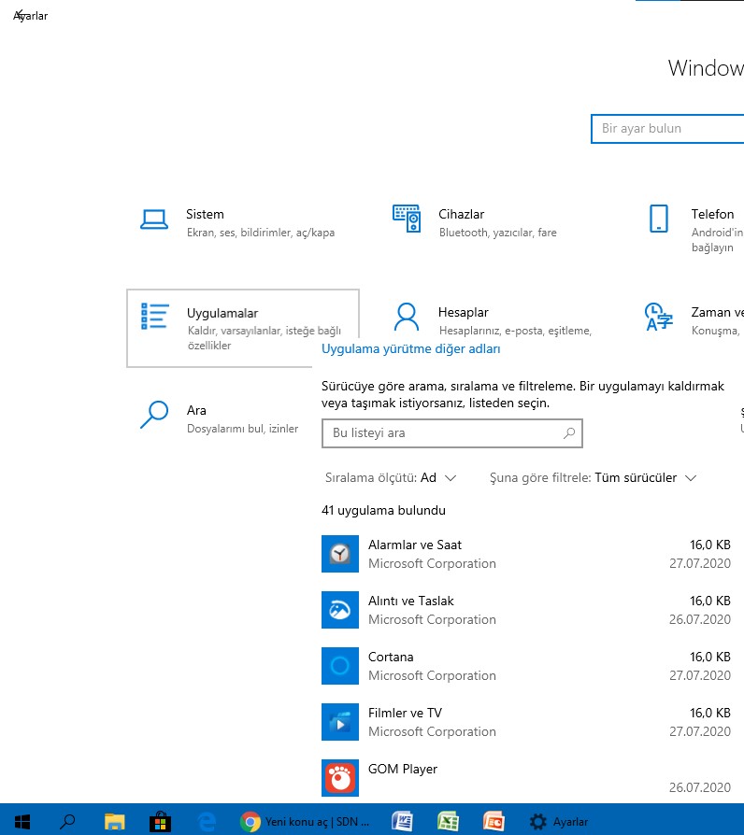The height and width of the screenshot is (835, 744).
Task: Switch to Ayarlar gear taskbar button
Action: [560, 822]
